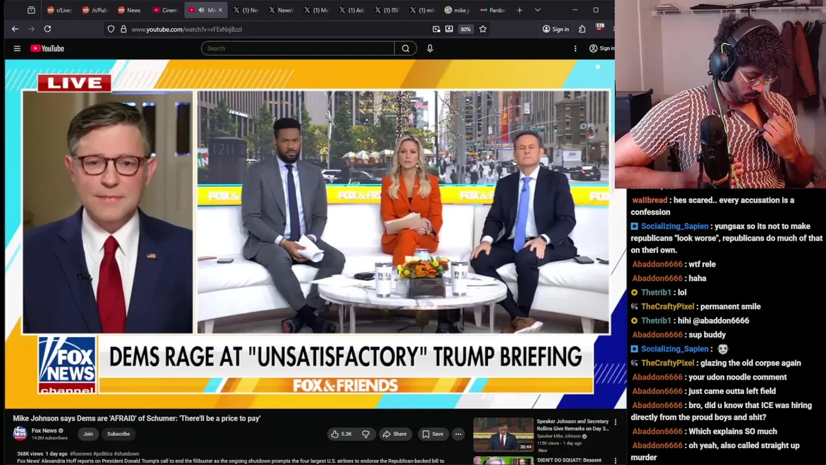This screenshot has height=465, width=826.
Task: Open the YouTube hamburger guide menu
Action: [17, 48]
